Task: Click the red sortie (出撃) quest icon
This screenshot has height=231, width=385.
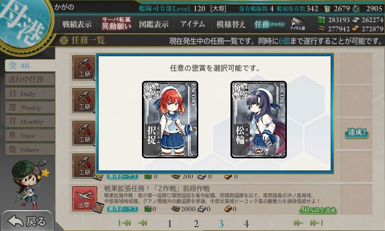Action: pyautogui.click(x=85, y=199)
